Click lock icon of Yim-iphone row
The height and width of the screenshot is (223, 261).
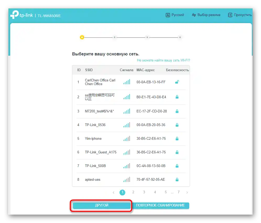177,138
